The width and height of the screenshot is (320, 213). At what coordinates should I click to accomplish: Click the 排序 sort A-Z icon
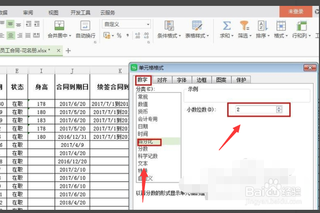pyautogui.click(x=262, y=26)
